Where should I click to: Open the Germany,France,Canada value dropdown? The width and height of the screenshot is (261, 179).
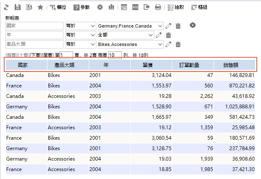tap(129, 26)
